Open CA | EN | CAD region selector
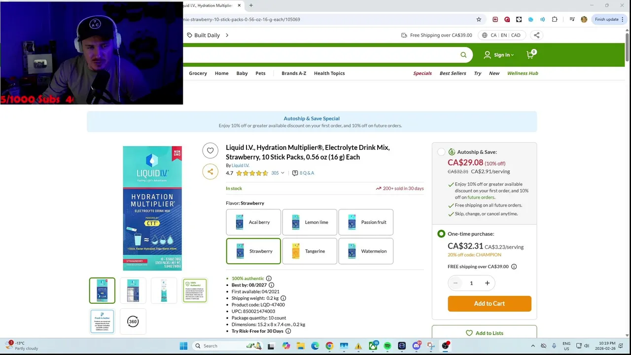Viewport: 631px width, 355px height. 502,35
